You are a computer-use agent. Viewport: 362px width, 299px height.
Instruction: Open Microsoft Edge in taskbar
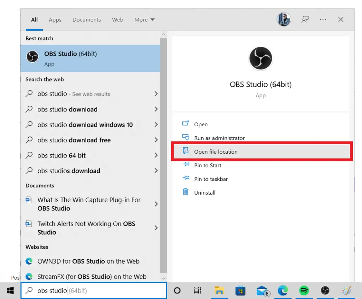pyautogui.click(x=283, y=290)
